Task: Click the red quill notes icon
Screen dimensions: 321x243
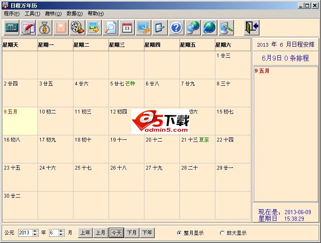Action: (x=28, y=27)
